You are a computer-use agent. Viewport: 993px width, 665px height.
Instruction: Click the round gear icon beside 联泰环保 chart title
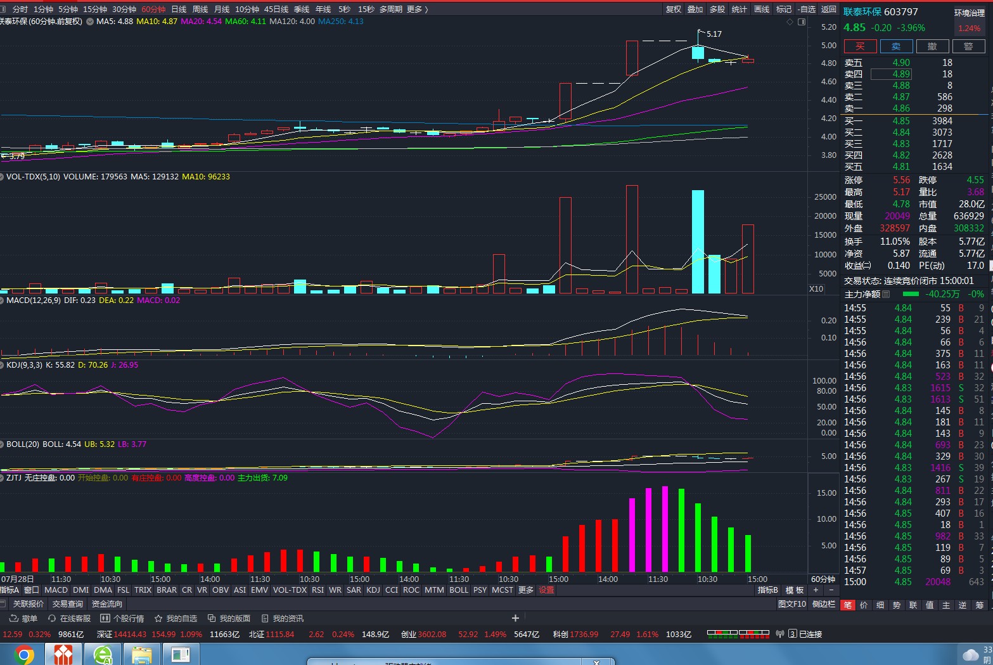(90, 22)
